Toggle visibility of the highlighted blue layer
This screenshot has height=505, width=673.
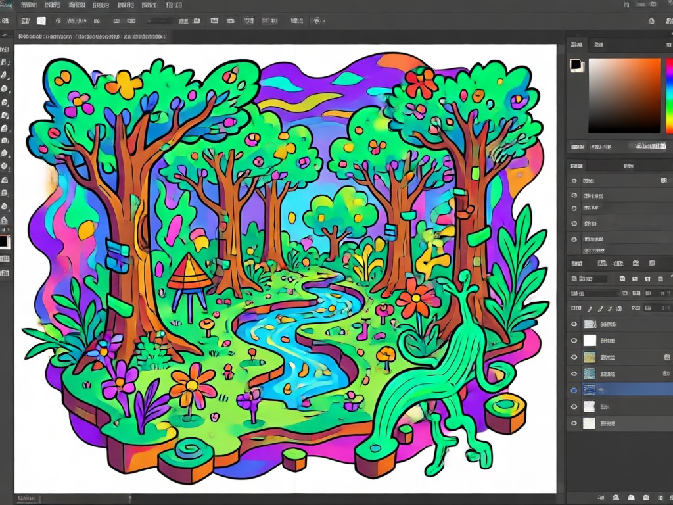pos(574,390)
